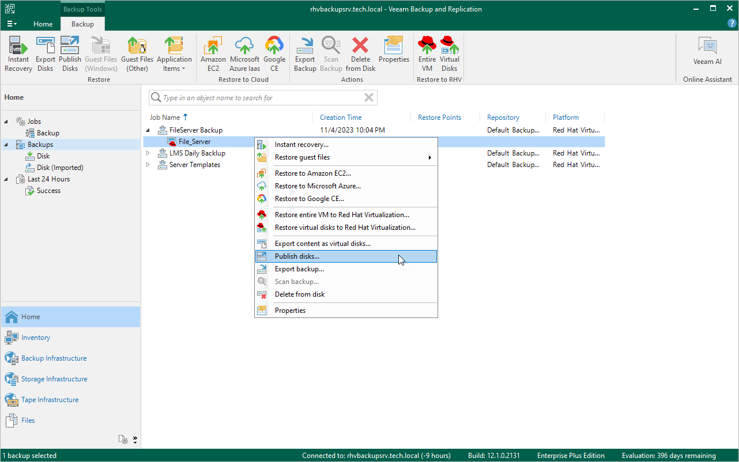Sort by Platform column header
Viewport: 739px width, 462px height.
pos(565,118)
